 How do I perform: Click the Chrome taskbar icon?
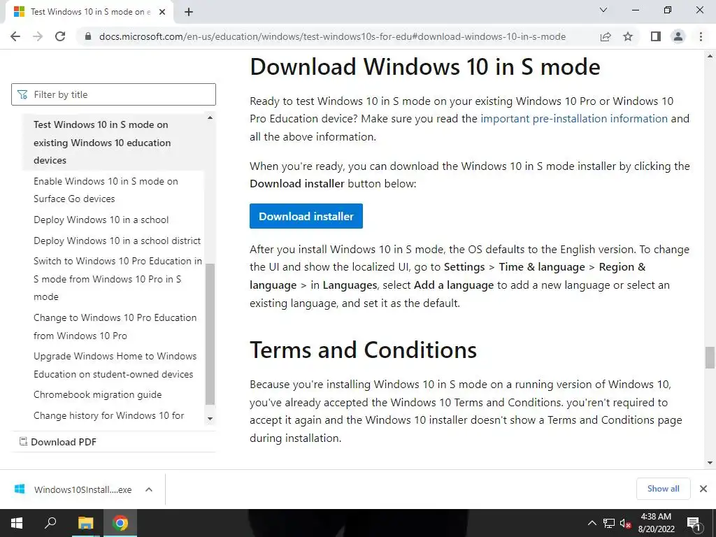(120, 523)
